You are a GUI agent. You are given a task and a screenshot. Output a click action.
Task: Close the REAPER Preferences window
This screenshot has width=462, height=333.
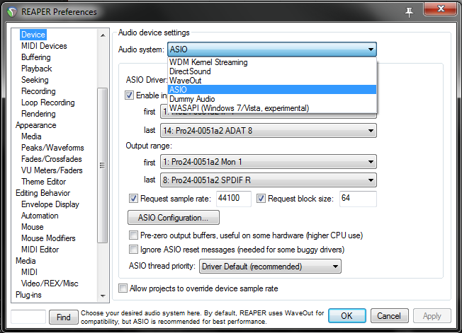point(440,8)
